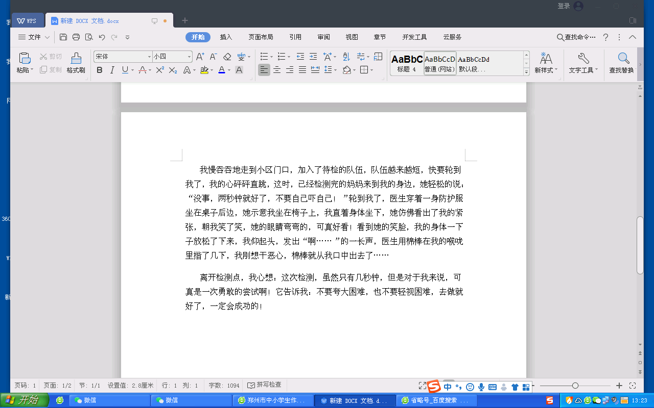Switch to the 插入 (Insert) tab
Image resolution: width=654 pixels, height=408 pixels.
tap(226, 37)
